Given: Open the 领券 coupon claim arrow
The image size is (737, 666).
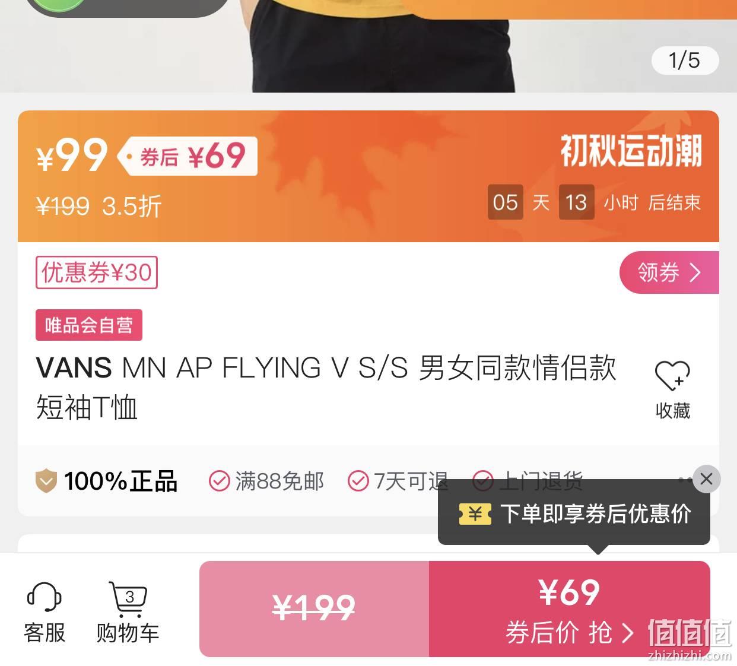Looking at the screenshot, I should point(669,272).
